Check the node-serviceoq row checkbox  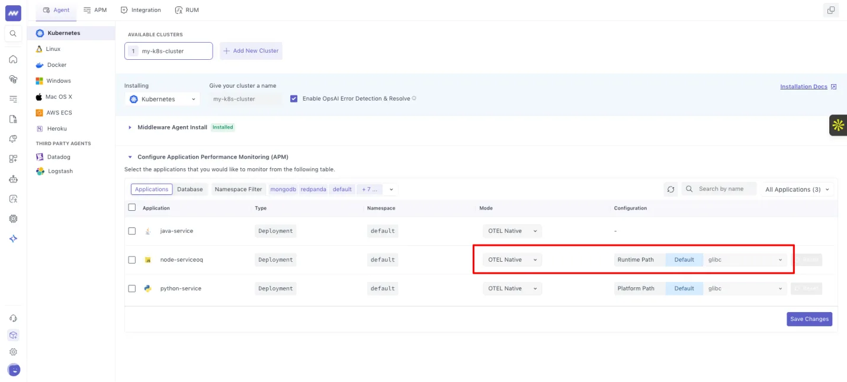[x=131, y=260]
